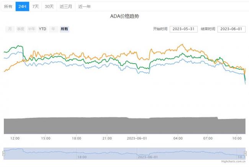
Task: Select the 半年 range selector button
Action: point(31,29)
